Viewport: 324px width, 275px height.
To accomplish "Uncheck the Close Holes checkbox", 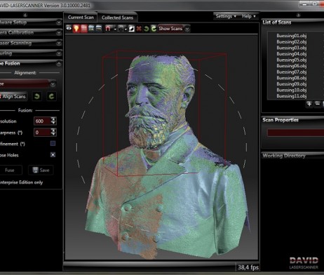I will pyautogui.click(x=53, y=154).
